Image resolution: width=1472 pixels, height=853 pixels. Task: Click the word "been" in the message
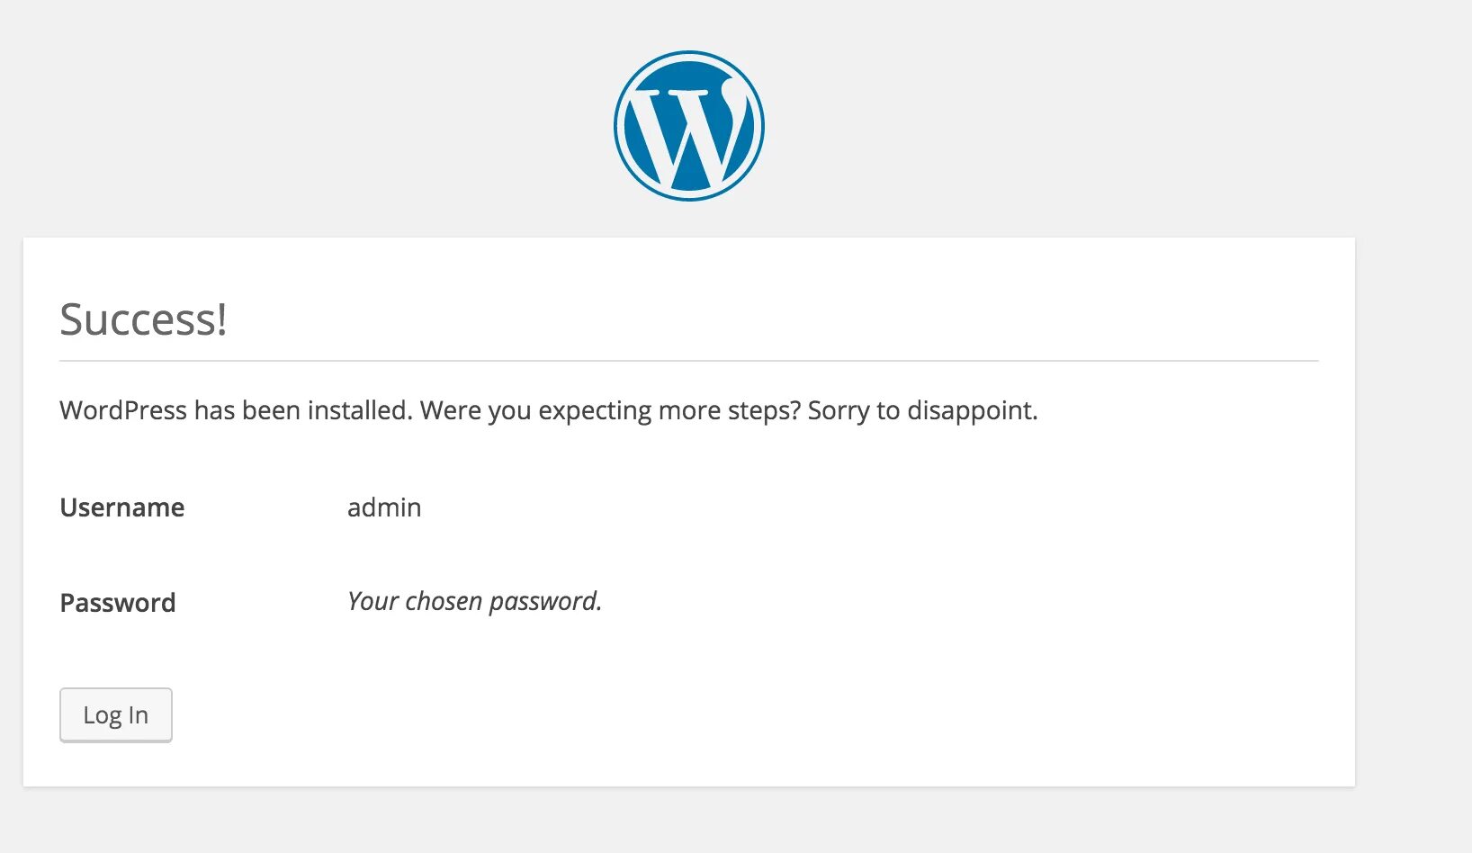pyautogui.click(x=272, y=410)
